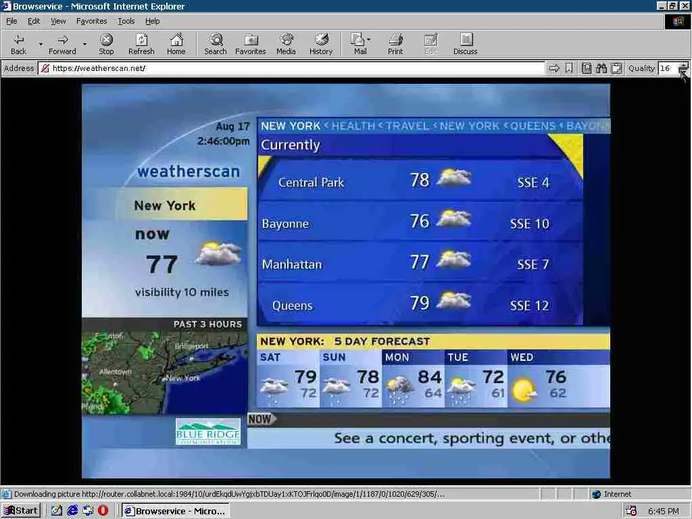
Task: Click the weatherscan logo text
Action: pyautogui.click(x=189, y=171)
